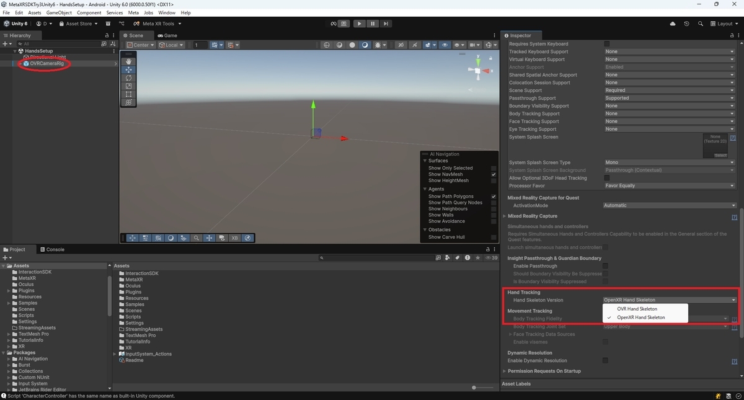Switch to the Game tab
Screen dimensions: 744x400
(167, 35)
